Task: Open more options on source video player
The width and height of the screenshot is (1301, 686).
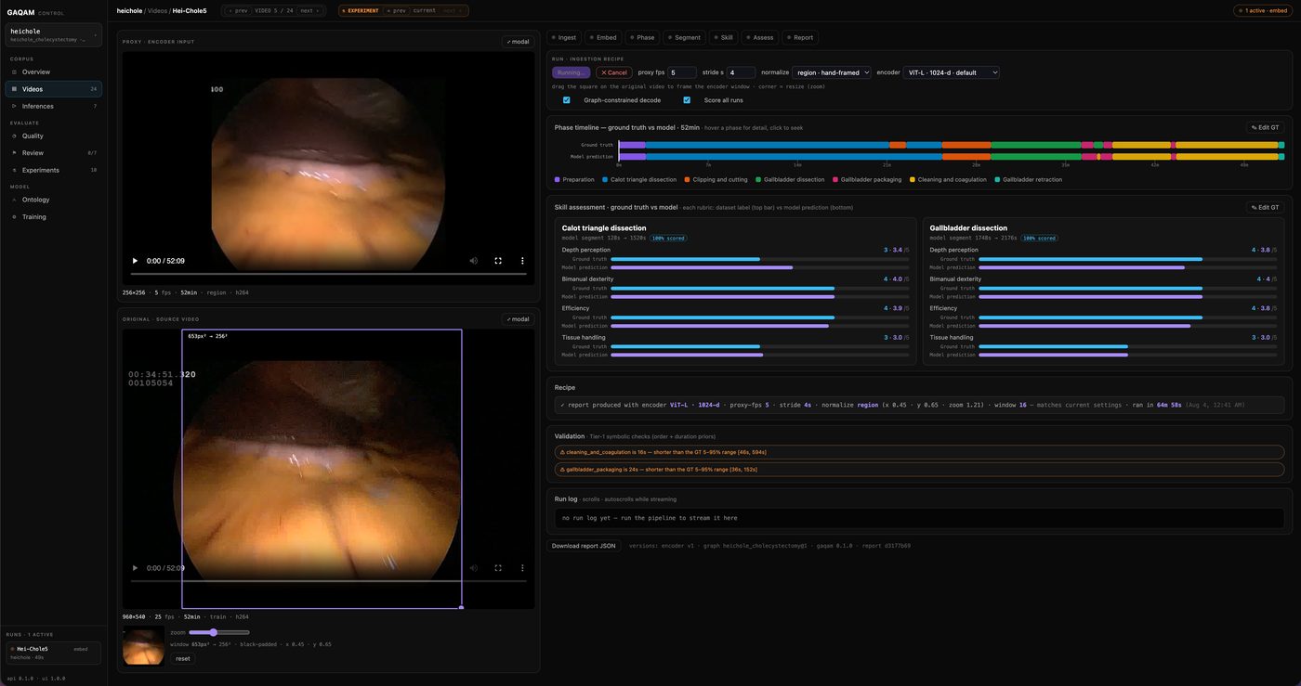Action: click(522, 567)
